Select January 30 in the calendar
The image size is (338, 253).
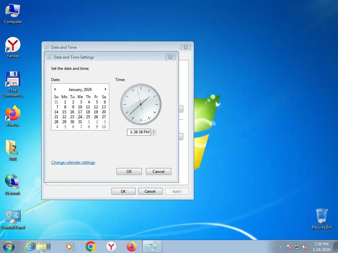pos(72,122)
